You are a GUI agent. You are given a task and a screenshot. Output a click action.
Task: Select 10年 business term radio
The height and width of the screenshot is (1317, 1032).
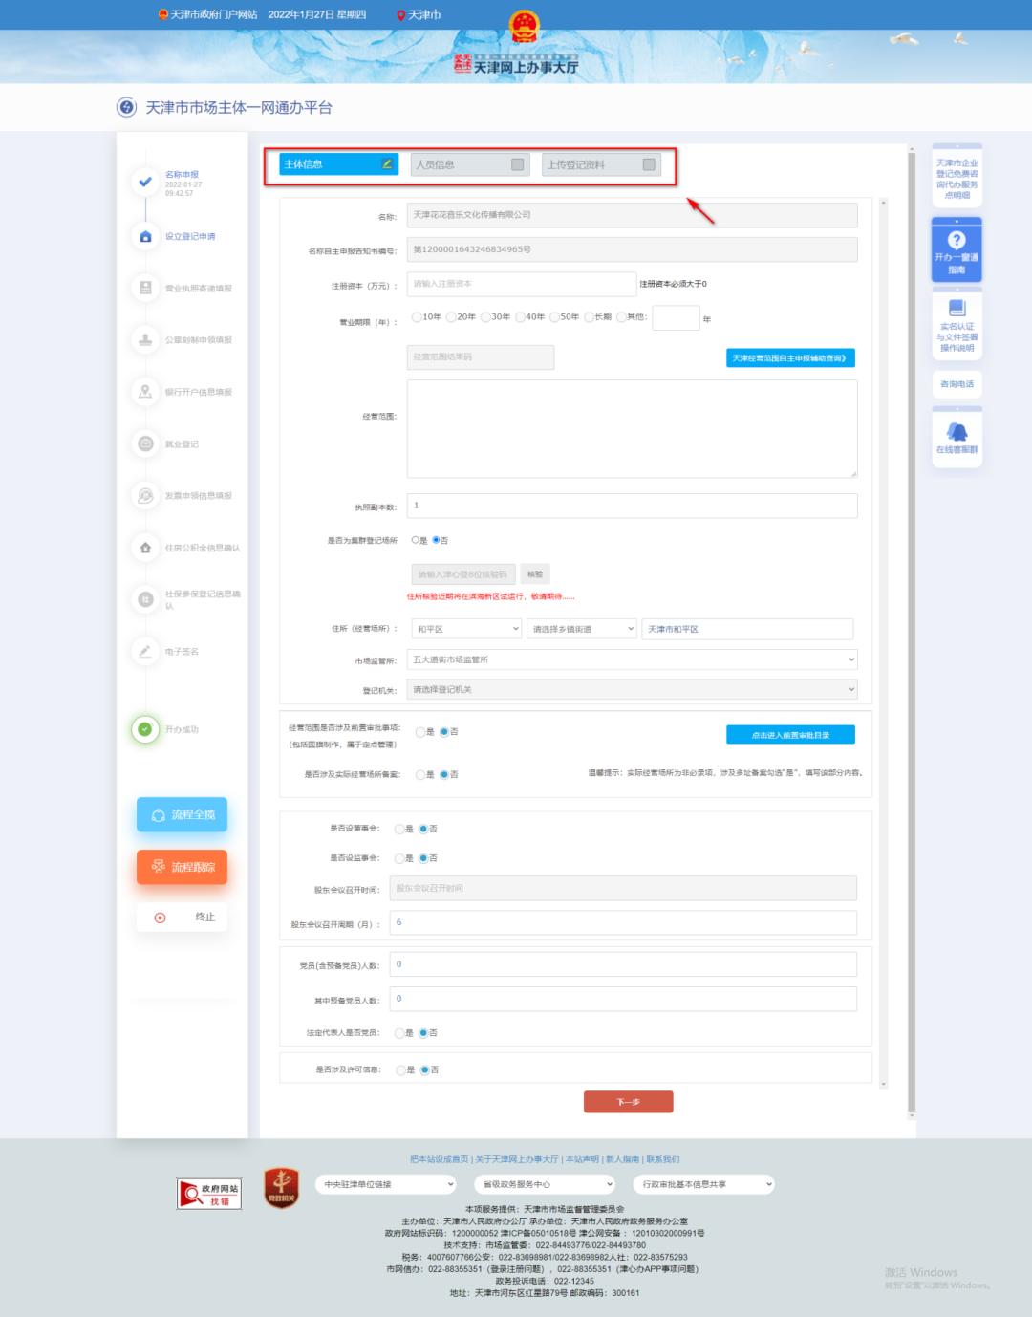pyautogui.click(x=417, y=316)
